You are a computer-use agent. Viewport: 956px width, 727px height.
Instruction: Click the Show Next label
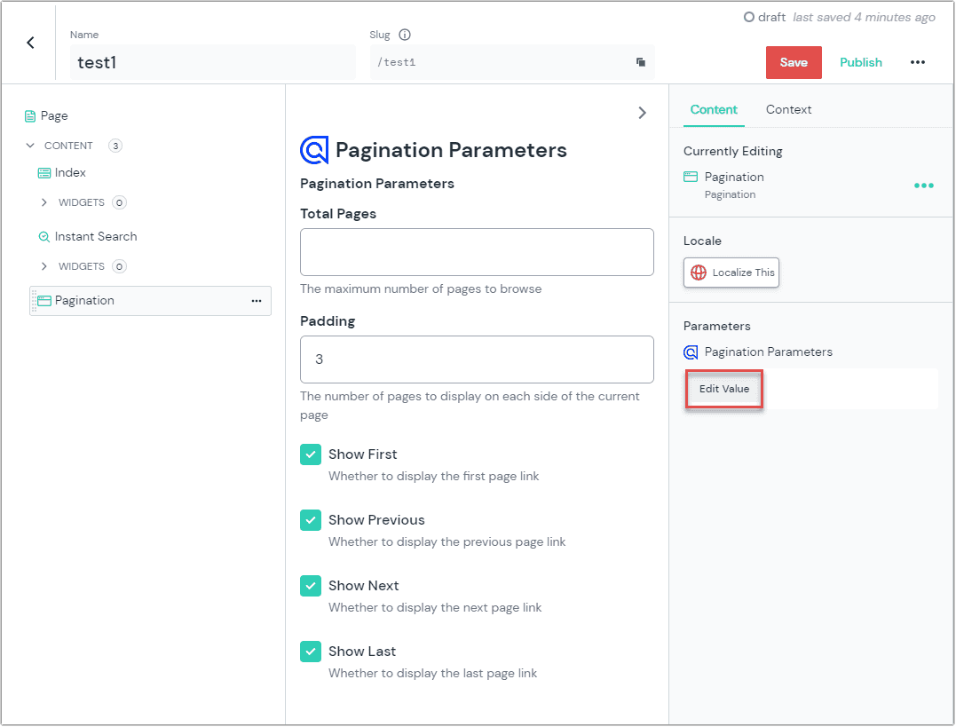tap(363, 586)
